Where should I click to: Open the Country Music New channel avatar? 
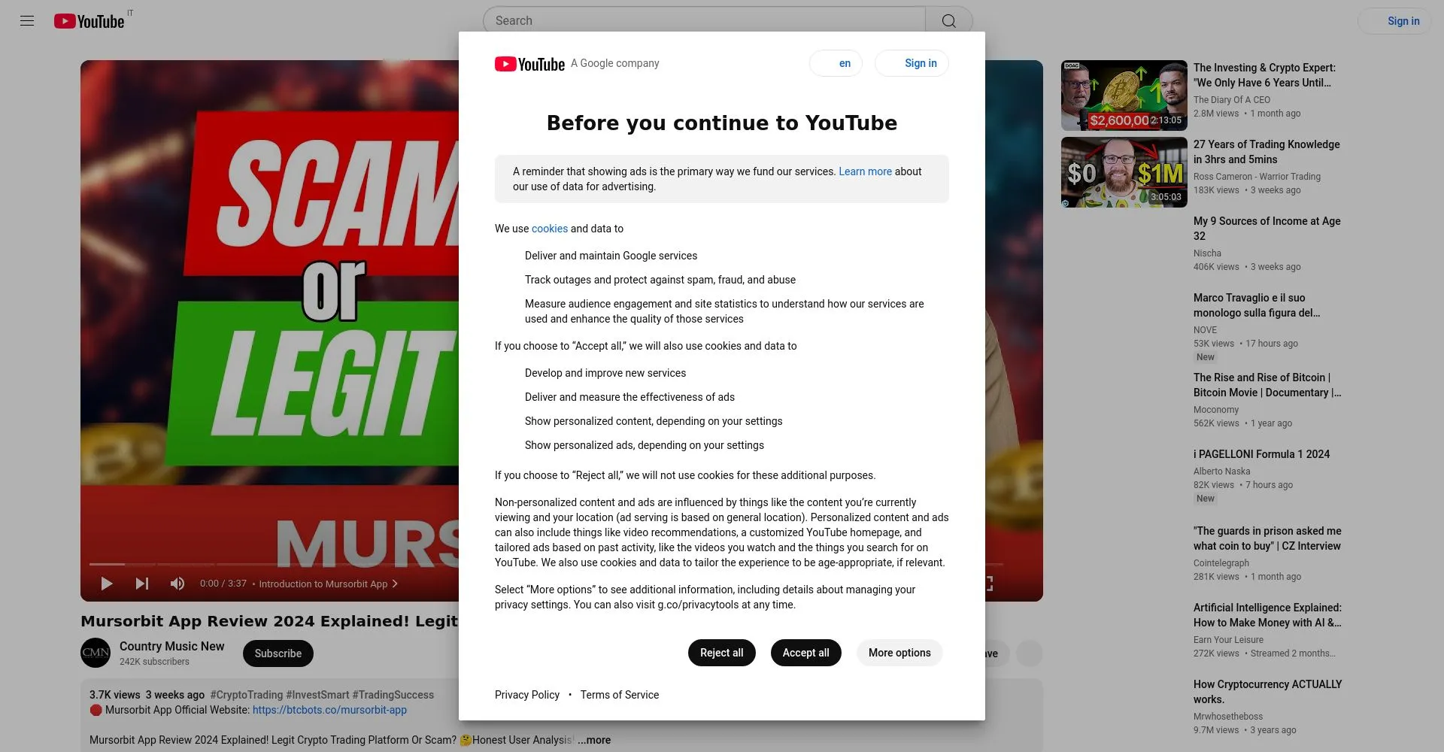pyautogui.click(x=96, y=653)
